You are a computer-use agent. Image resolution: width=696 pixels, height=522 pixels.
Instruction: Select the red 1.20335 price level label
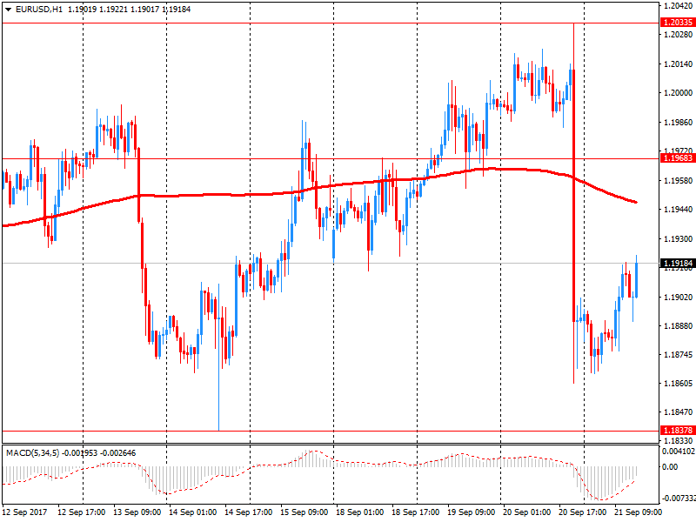click(678, 23)
